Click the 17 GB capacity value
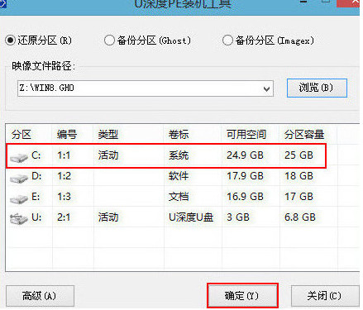This screenshot has width=363, height=310. (x=299, y=197)
